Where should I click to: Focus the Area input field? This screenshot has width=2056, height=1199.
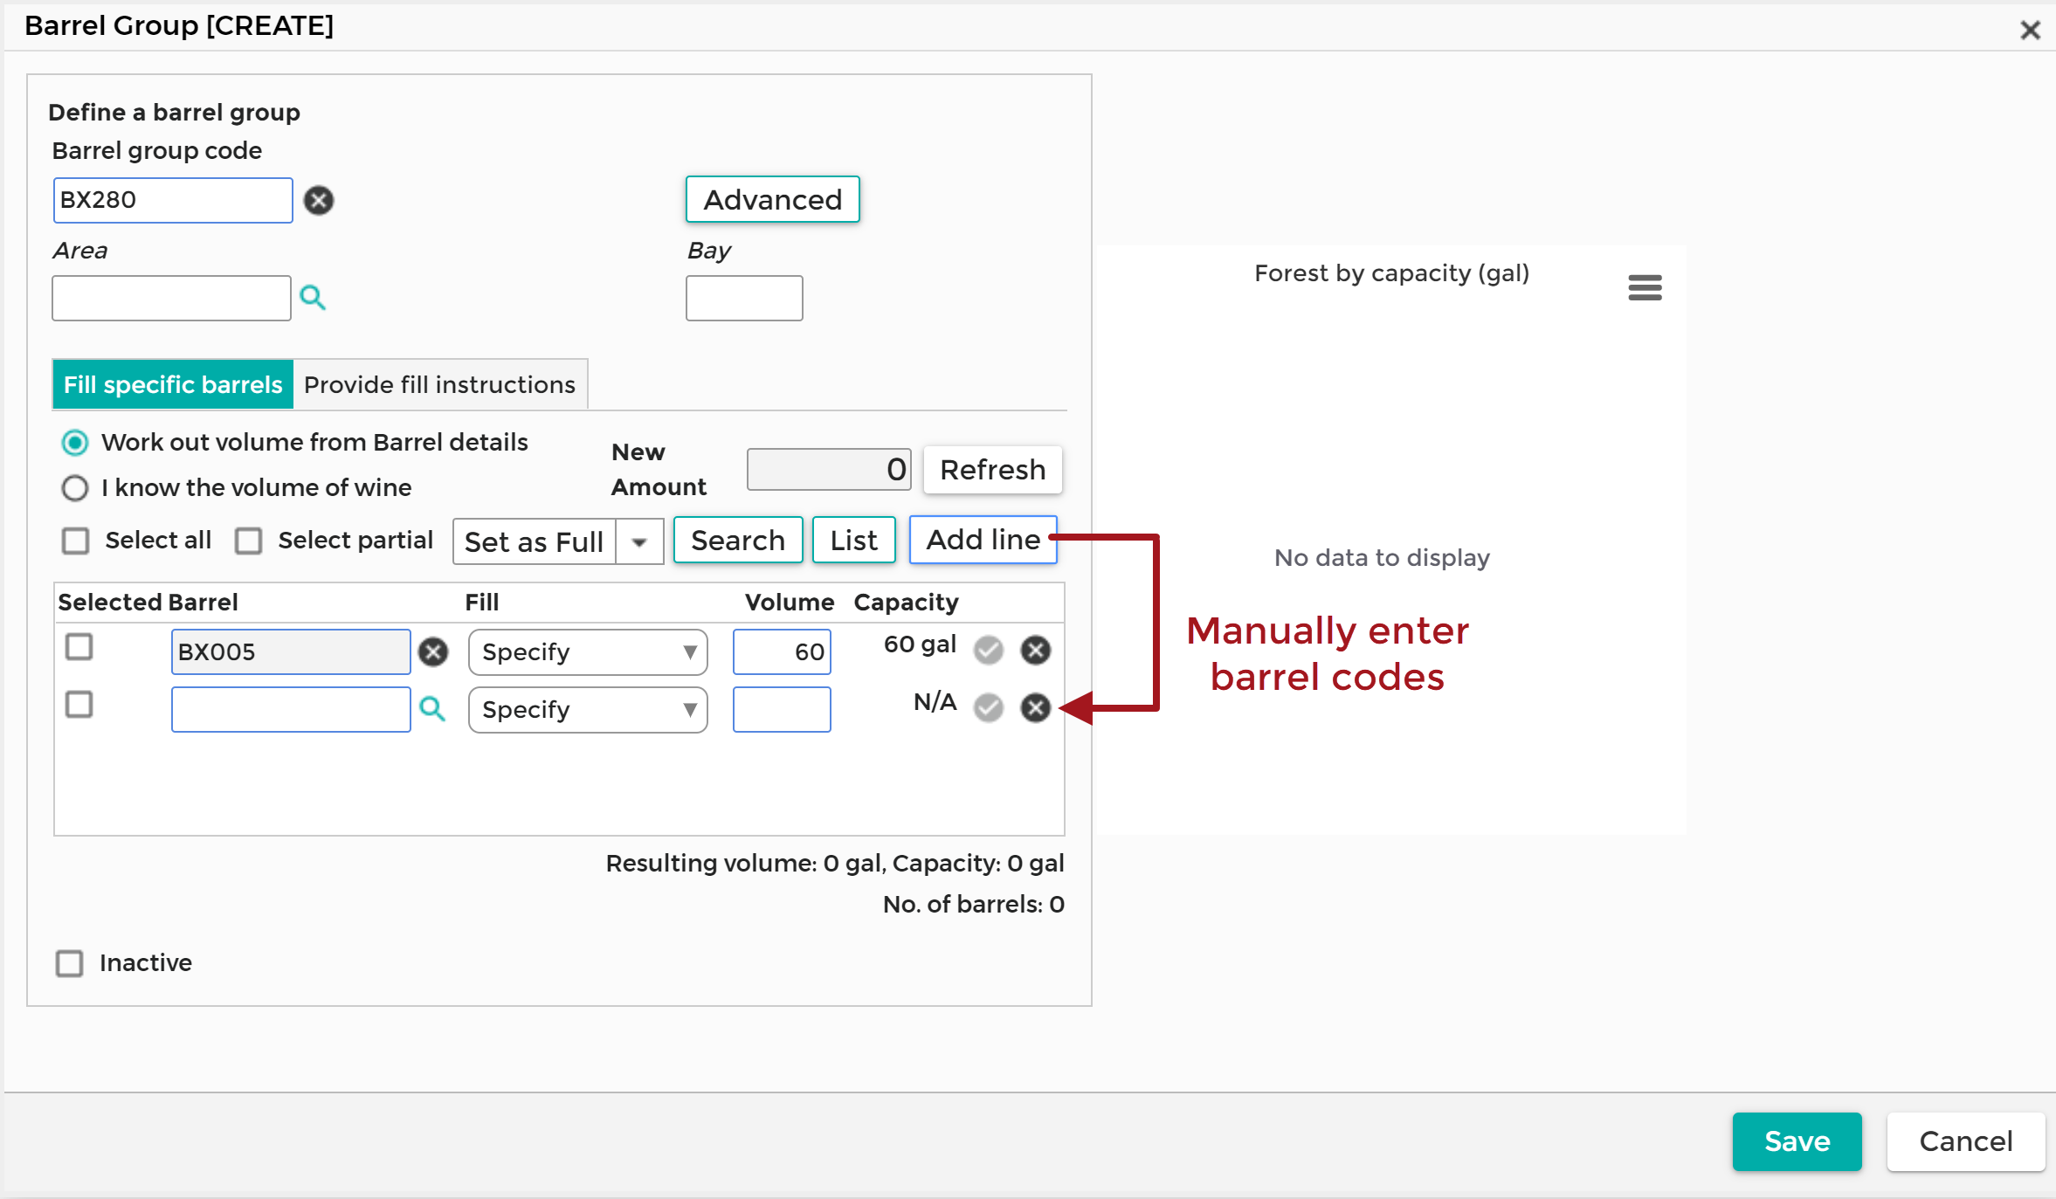coord(171,299)
